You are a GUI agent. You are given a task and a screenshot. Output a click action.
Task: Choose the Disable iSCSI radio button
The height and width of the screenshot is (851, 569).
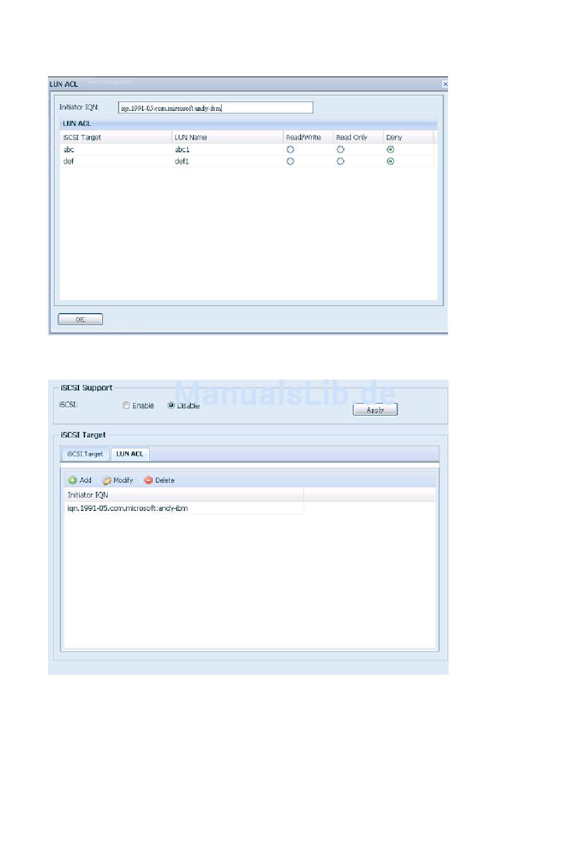(x=171, y=405)
